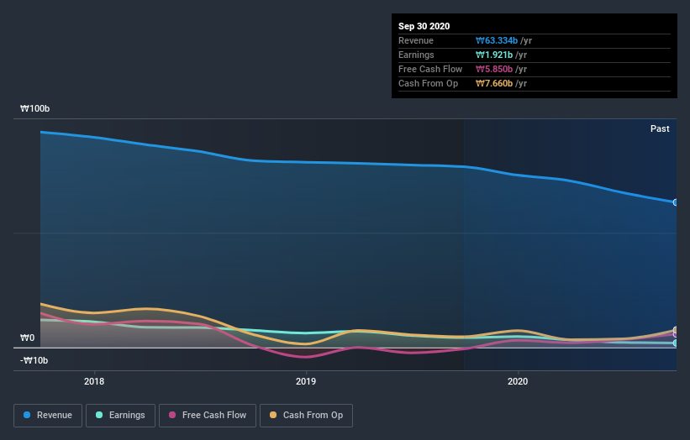The width and height of the screenshot is (690, 440).
Task: Click the ₩7.660b cash from op value
Action: click(493, 83)
